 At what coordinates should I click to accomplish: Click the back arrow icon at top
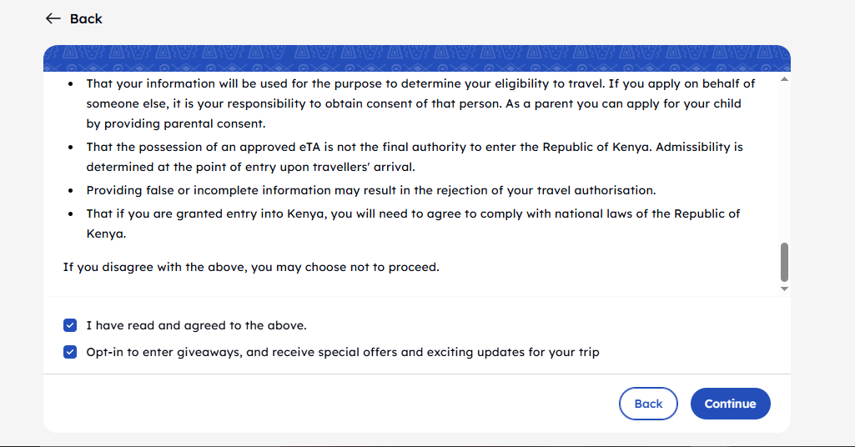click(x=53, y=18)
